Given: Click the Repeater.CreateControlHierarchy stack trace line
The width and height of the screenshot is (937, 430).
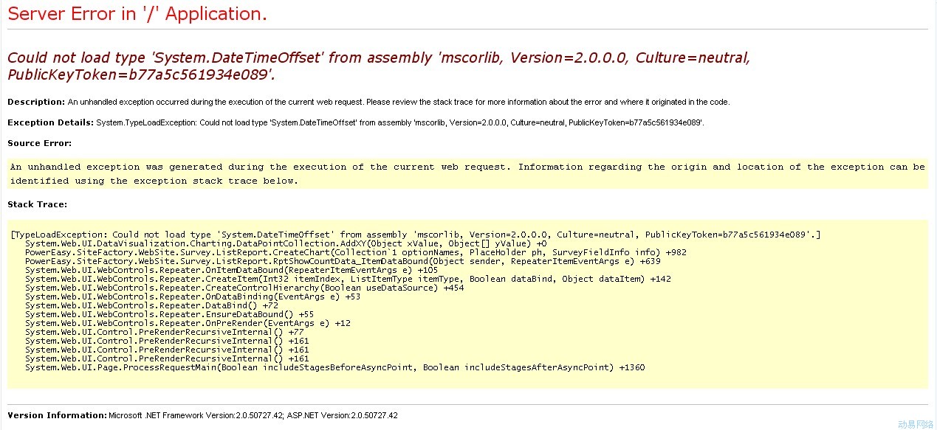Looking at the screenshot, I should coord(244,288).
